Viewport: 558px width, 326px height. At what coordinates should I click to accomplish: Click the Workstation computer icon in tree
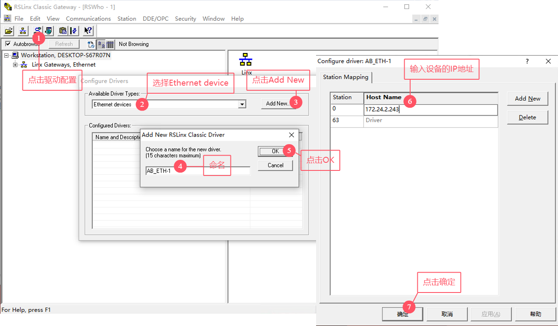click(x=16, y=55)
